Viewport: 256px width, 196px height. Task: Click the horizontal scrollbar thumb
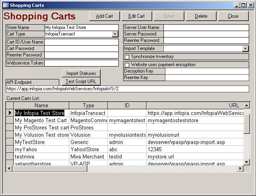[x=50, y=168]
